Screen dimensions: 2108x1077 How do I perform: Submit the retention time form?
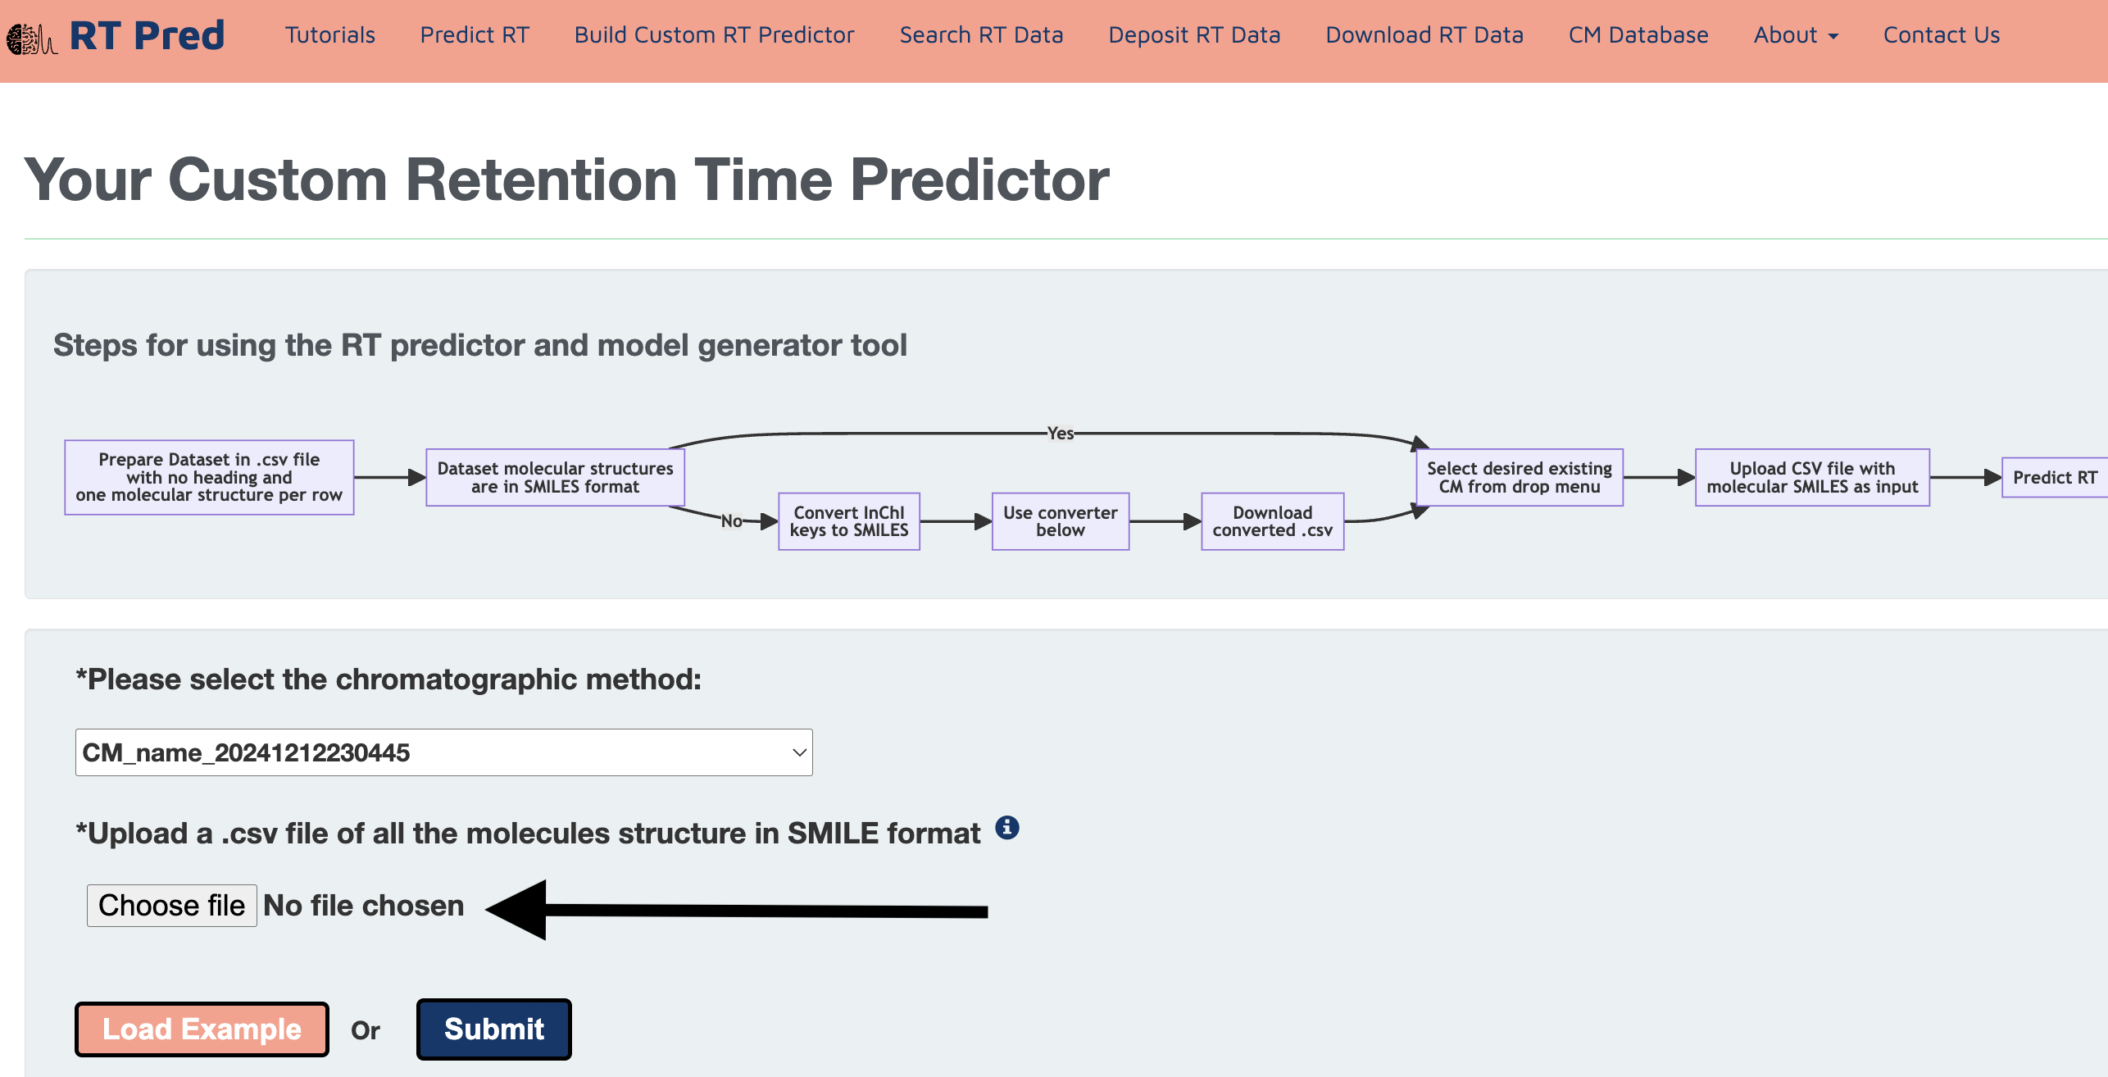pos(493,1029)
